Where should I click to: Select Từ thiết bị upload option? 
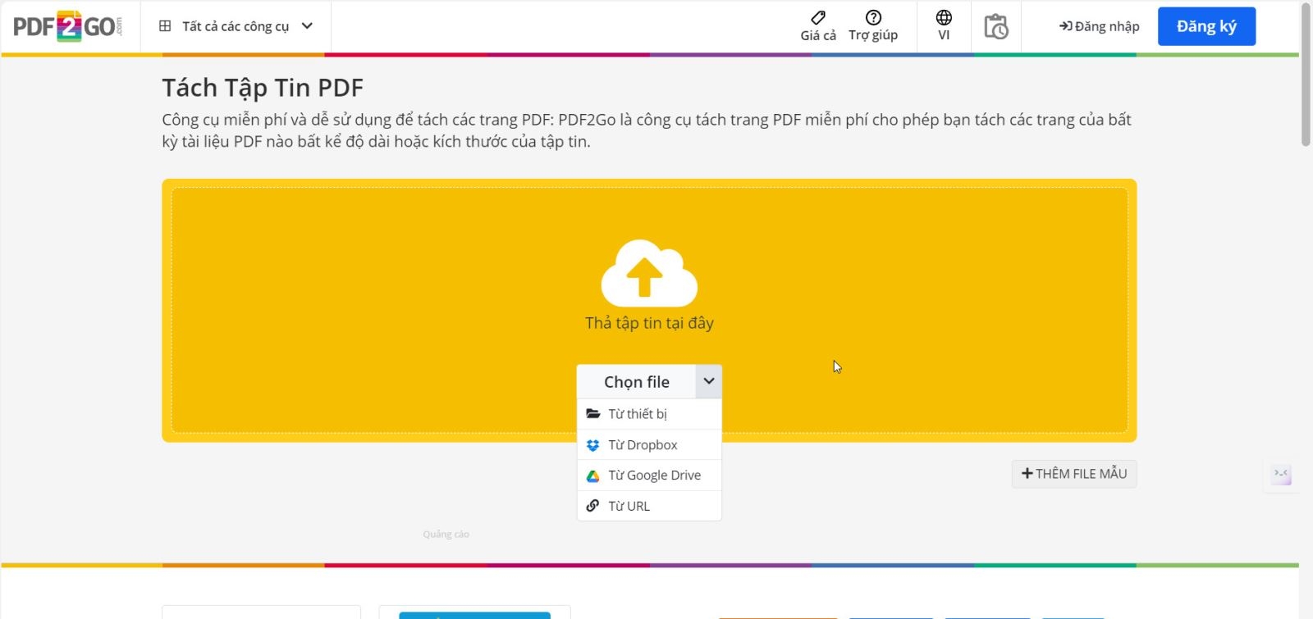[x=649, y=414]
